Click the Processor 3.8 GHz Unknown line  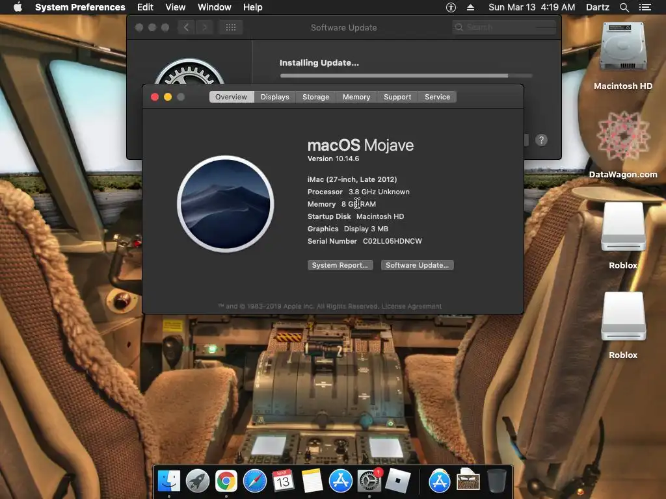click(x=358, y=192)
